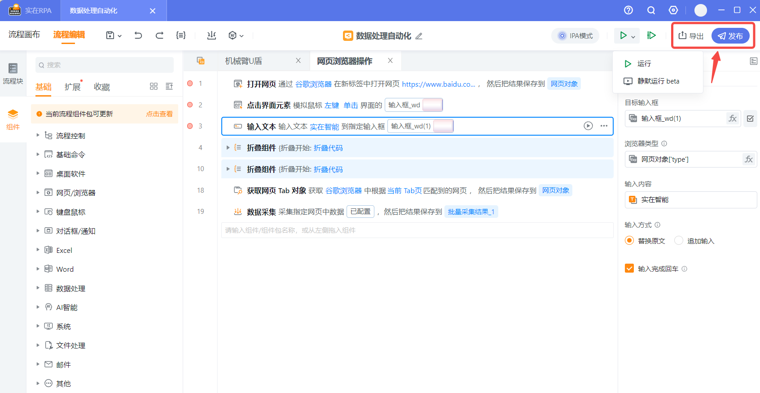Image resolution: width=760 pixels, height=393 pixels.
Task: Click the redo arrow in toolbar
Action: point(159,35)
